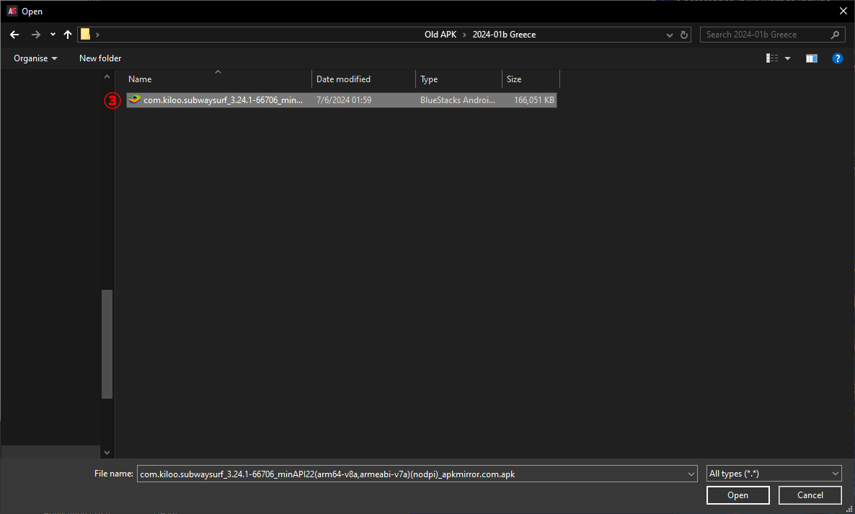Image resolution: width=855 pixels, height=514 pixels.
Task: Click the Open button
Action: click(737, 495)
